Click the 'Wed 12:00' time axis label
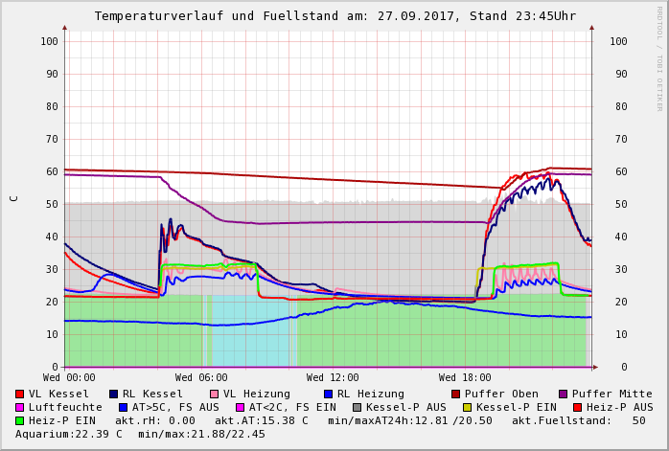The height and width of the screenshot is (451, 669). click(x=333, y=378)
